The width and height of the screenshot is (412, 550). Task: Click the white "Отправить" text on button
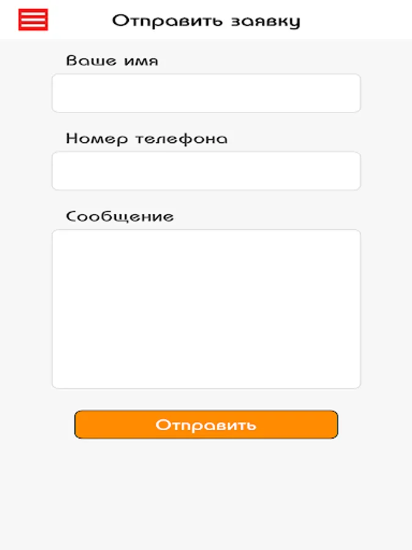point(206,425)
